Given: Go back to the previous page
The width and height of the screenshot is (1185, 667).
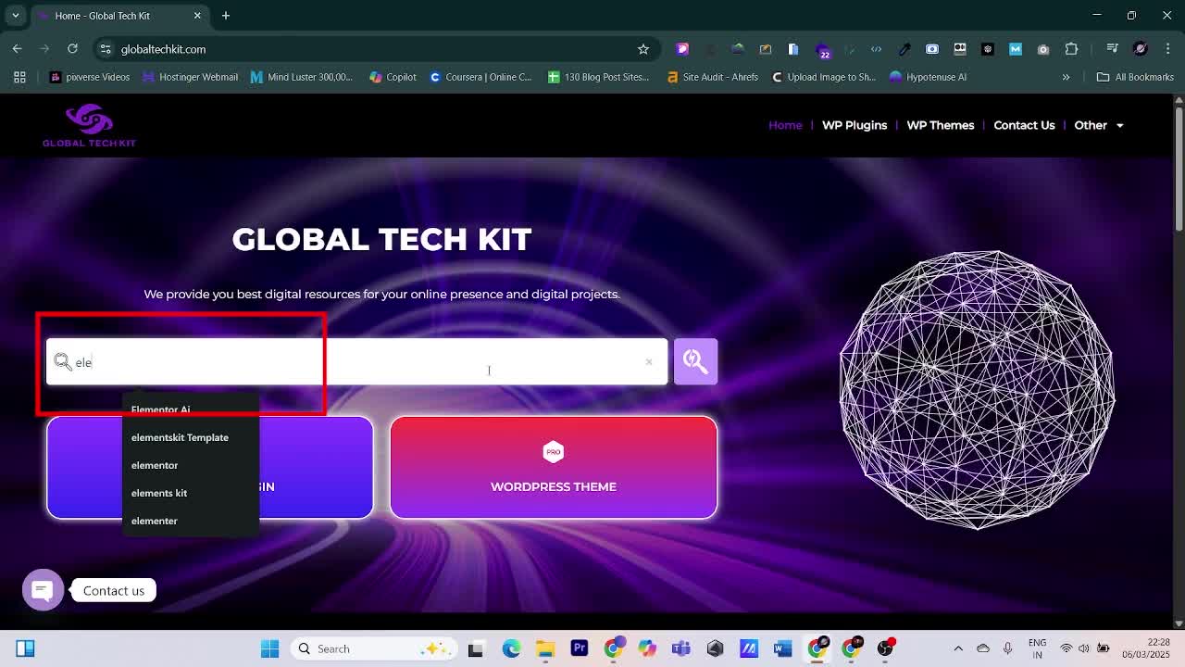Looking at the screenshot, I should click(17, 49).
